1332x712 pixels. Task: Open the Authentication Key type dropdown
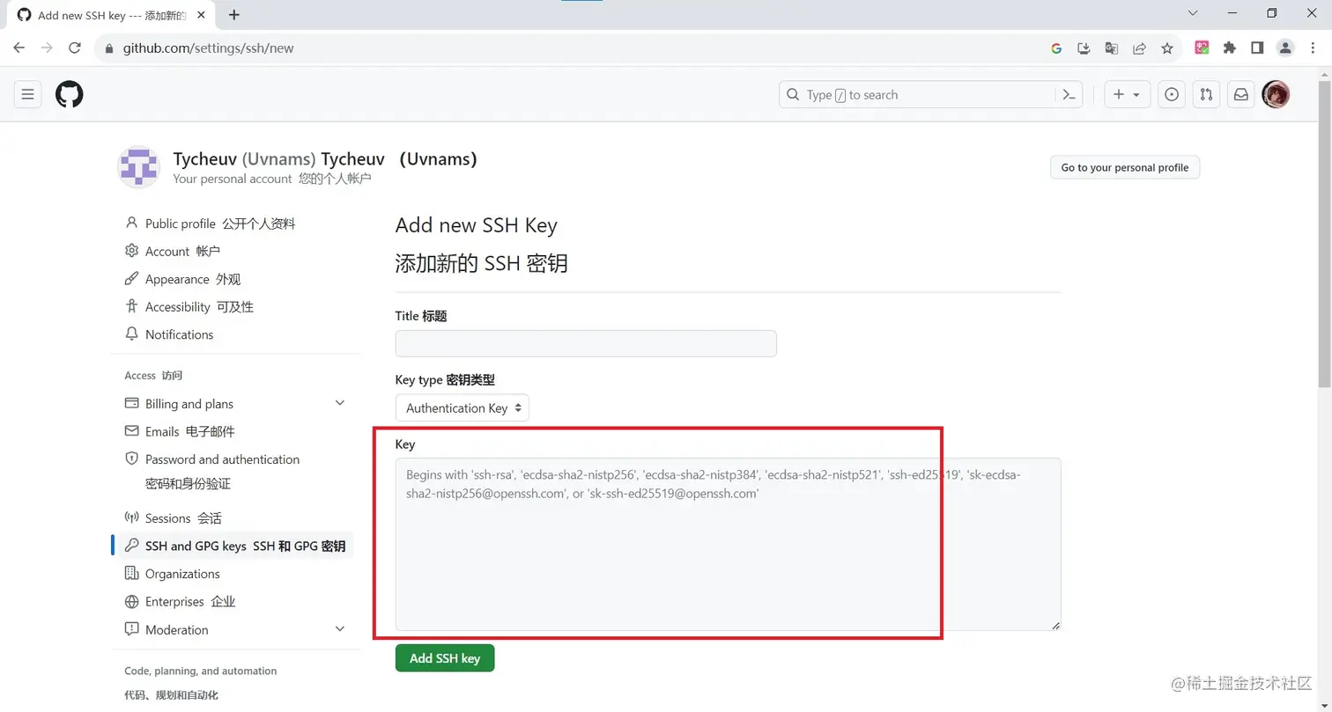coord(462,407)
